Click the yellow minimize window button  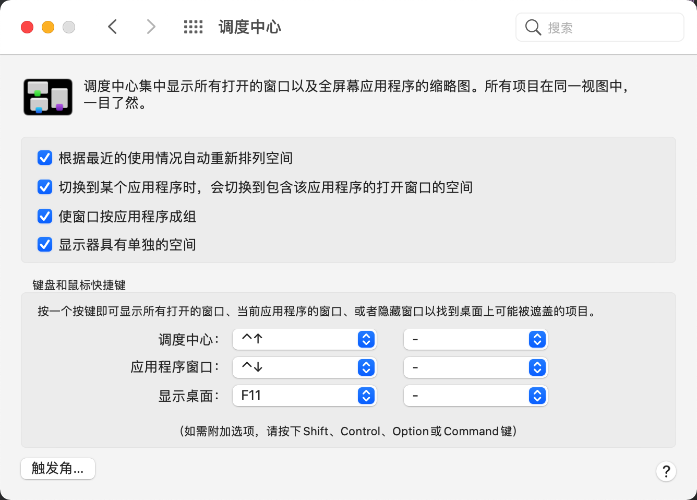tap(48, 27)
